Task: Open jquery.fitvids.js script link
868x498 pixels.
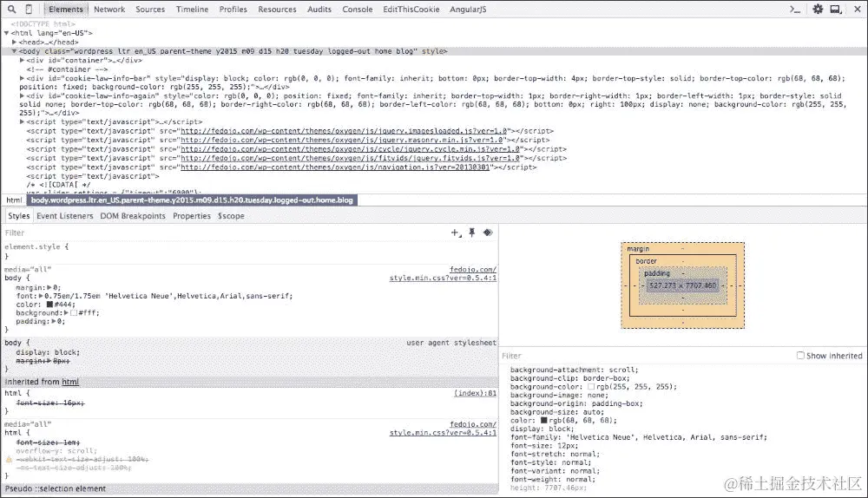Action: (351, 158)
